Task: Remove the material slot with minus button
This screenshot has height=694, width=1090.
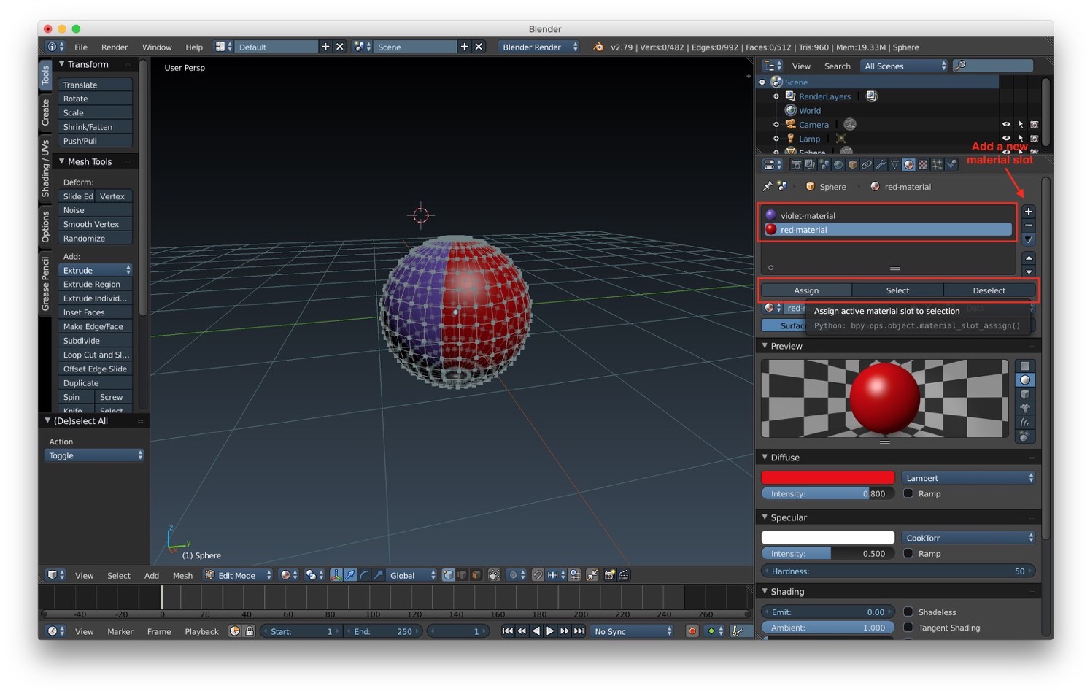Action: (x=1029, y=225)
